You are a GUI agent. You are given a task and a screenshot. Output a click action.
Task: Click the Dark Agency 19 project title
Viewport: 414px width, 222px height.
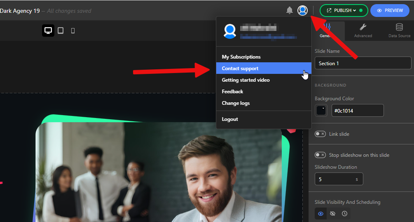[x=20, y=11]
